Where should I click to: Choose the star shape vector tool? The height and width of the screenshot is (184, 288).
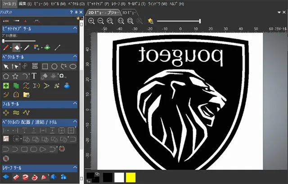pos(15,76)
